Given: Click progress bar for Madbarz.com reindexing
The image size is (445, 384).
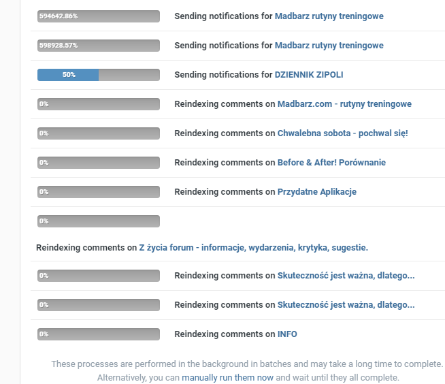Looking at the screenshot, I should point(99,104).
